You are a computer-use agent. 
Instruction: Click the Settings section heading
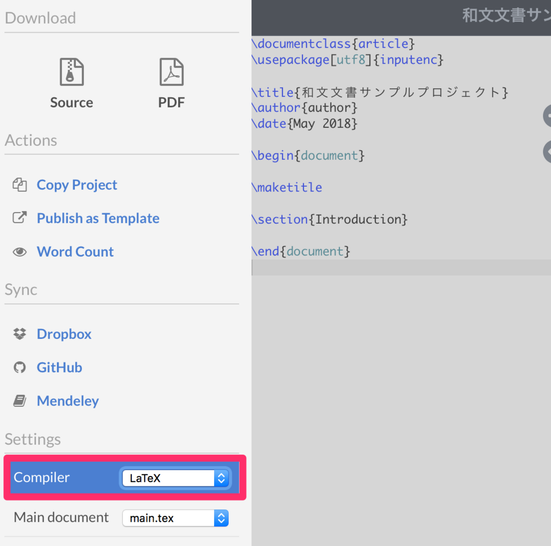pyautogui.click(x=32, y=439)
